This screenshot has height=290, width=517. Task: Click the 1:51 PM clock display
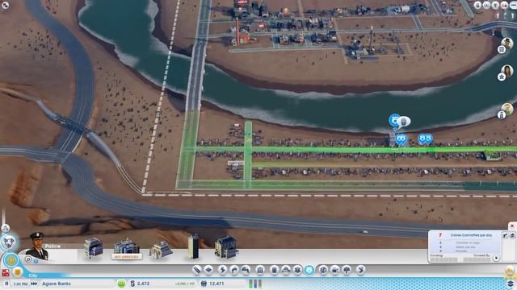point(20,284)
